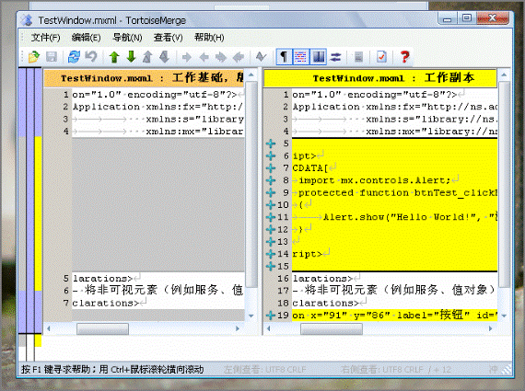
Task: Click right pane line 7 CDATA[
Action: (395, 168)
